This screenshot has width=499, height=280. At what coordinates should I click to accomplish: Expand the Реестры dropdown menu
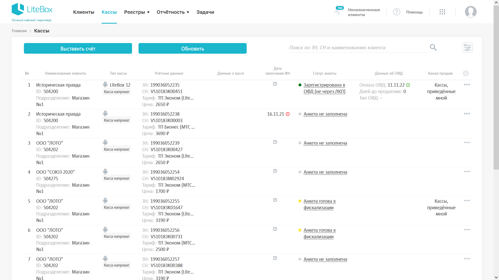[137, 12]
